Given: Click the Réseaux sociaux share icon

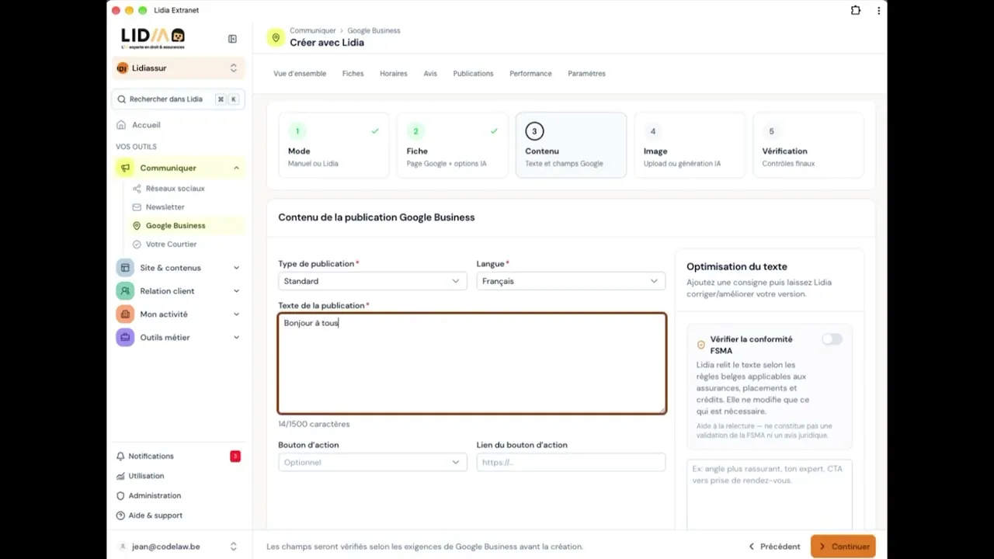Looking at the screenshot, I should (137, 189).
